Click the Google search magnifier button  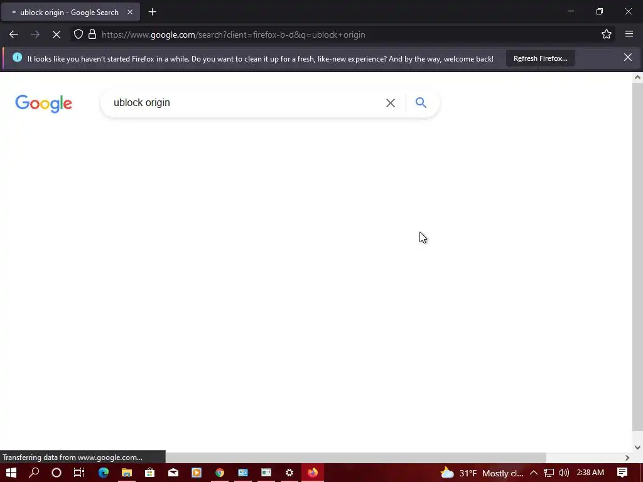pos(421,102)
